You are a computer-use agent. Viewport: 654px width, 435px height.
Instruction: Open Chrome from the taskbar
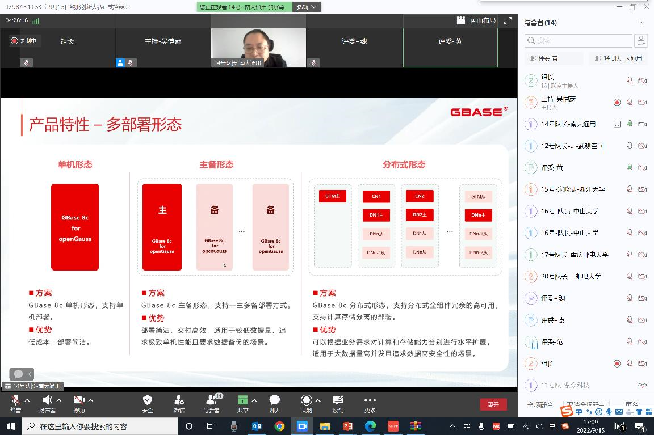(279, 426)
